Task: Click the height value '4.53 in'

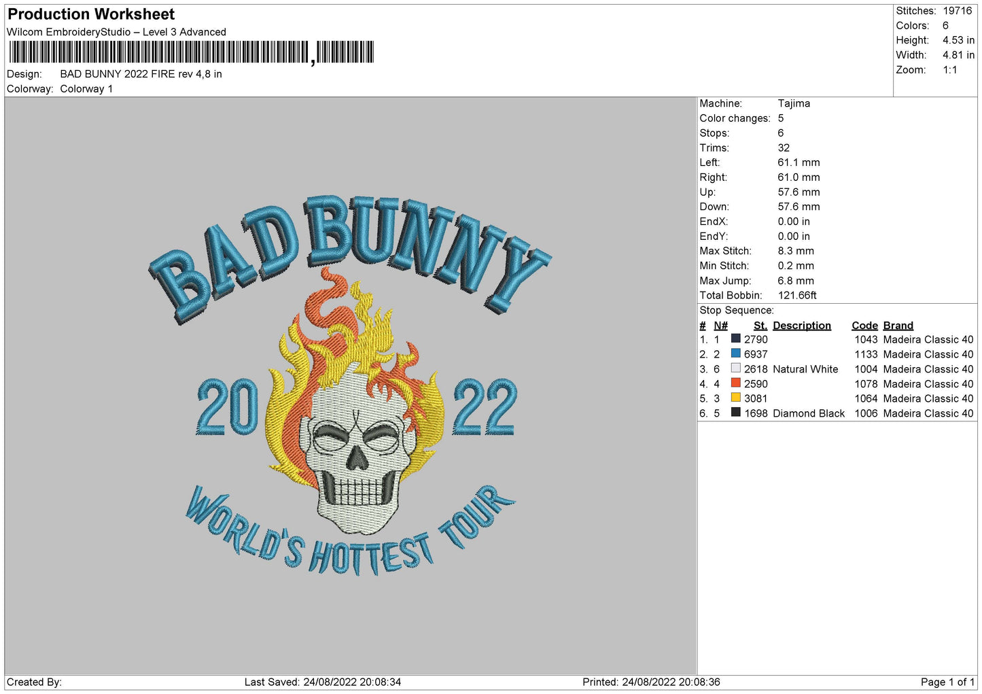Action: pos(958,40)
